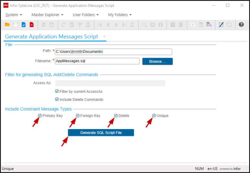Viewport: 250px width, 173px height.
Task: Click the Excel export toolbar icon
Action: click(x=193, y=25)
